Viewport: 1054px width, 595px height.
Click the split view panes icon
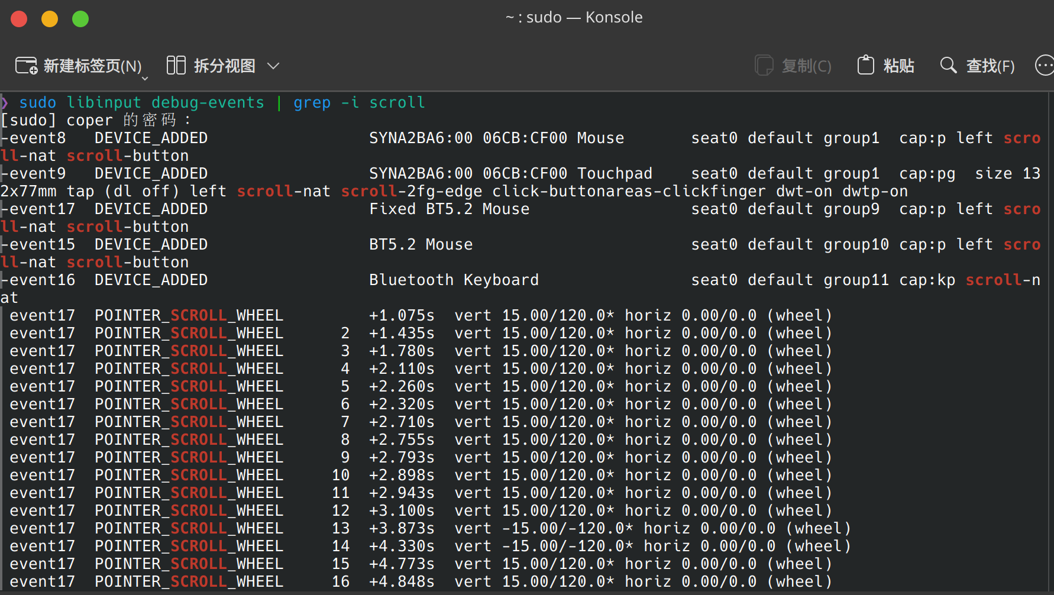coord(176,65)
